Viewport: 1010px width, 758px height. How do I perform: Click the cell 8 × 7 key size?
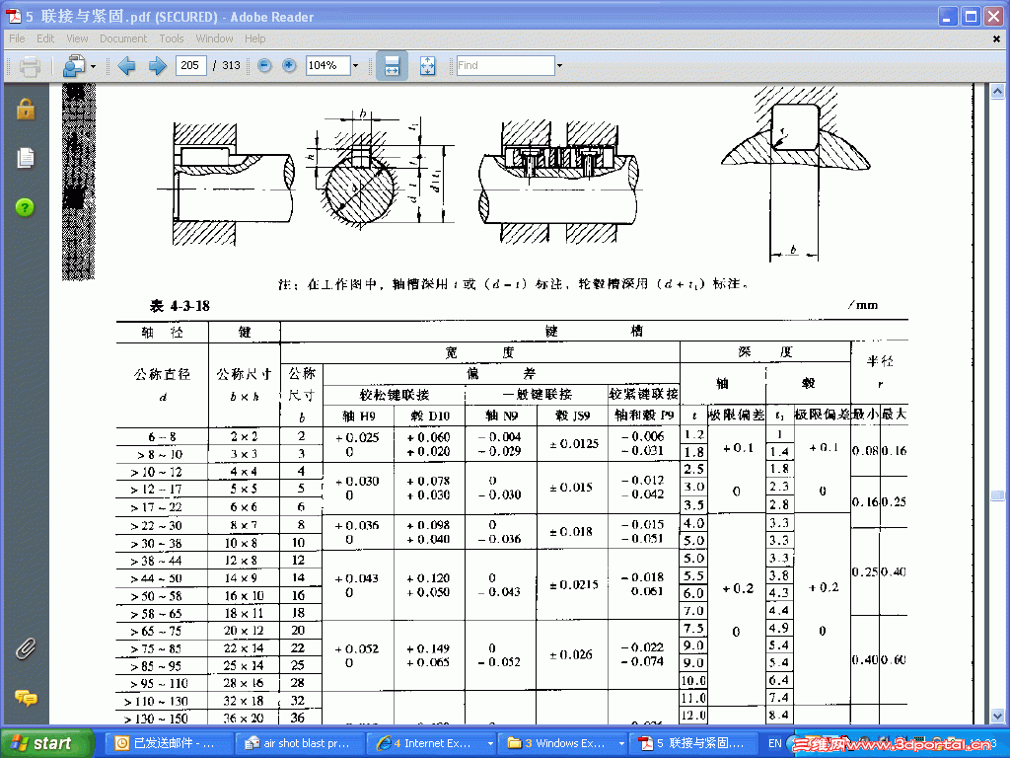(244, 525)
